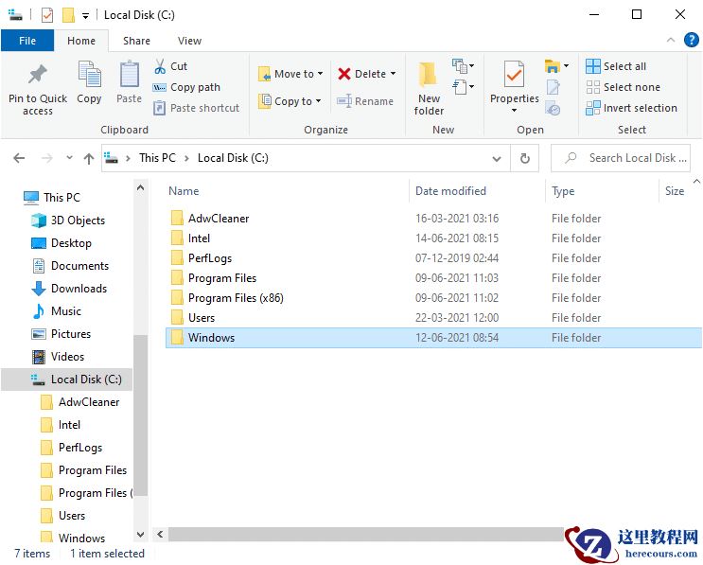
Task: Open the Easy access dropdown
Action: [x=464, y=86]
